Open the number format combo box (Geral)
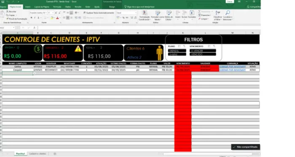295x157 pixels. pyautogui.click(x=126, y=13)
